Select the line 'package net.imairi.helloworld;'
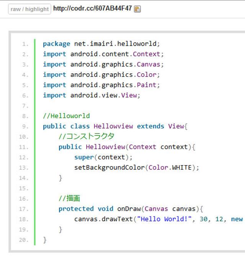The height and width of the screenshot is (259, 245). 101,44
